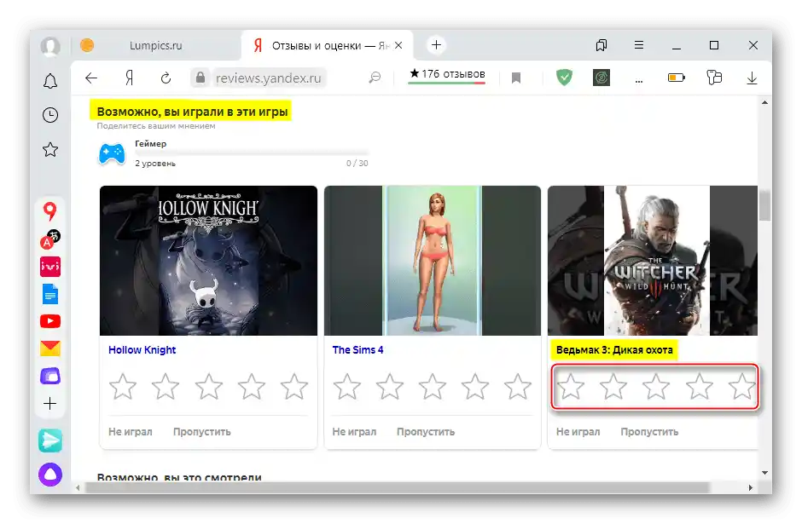
Task: Open the tab groups panel icon
Action: point(714,78)
